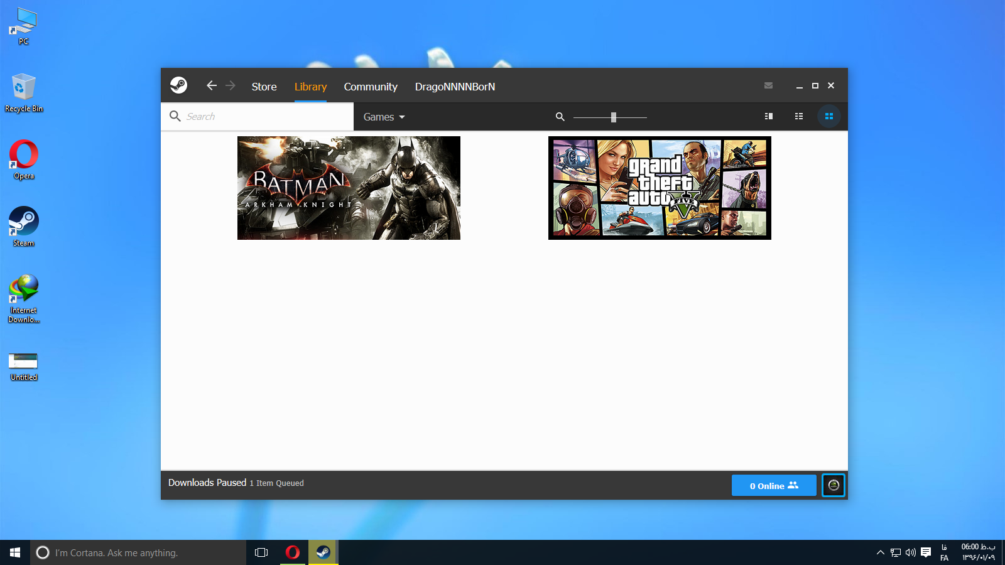Open the Store tab
The width and height of the screenshot is (1005, 565).
tap(264, 87)
